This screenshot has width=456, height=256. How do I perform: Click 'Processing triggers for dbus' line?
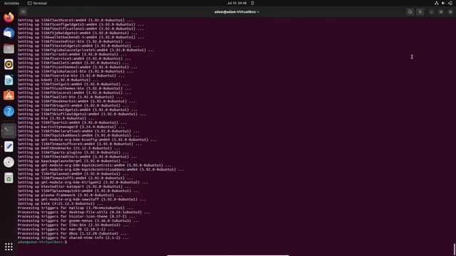click(x=72, y=234)
